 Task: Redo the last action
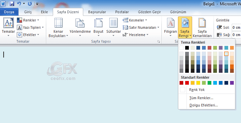pyautogui.click(x=30, y=4)
